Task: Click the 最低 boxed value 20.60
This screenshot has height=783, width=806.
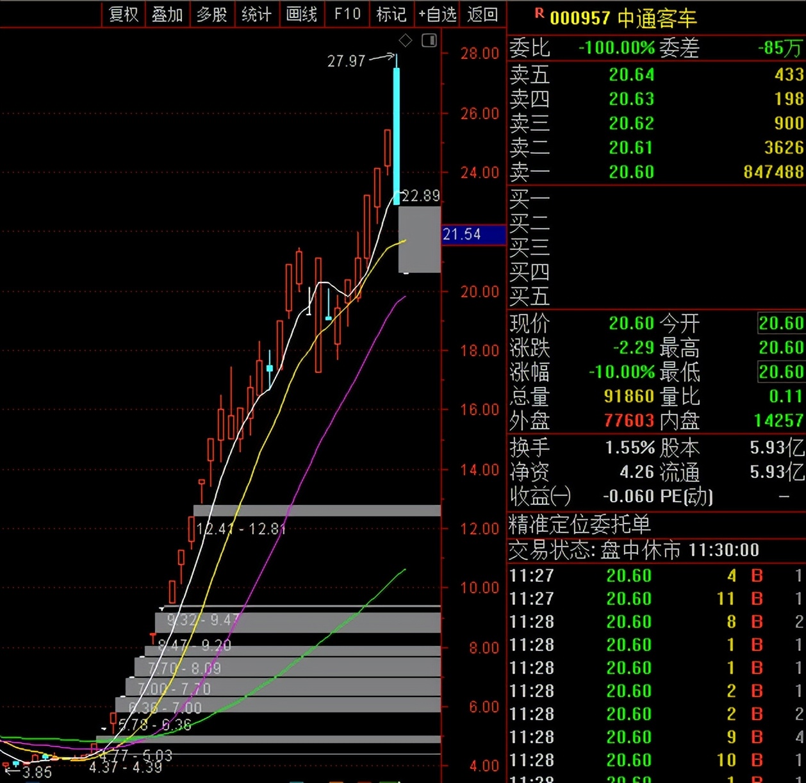Action: tap(781, 372)
